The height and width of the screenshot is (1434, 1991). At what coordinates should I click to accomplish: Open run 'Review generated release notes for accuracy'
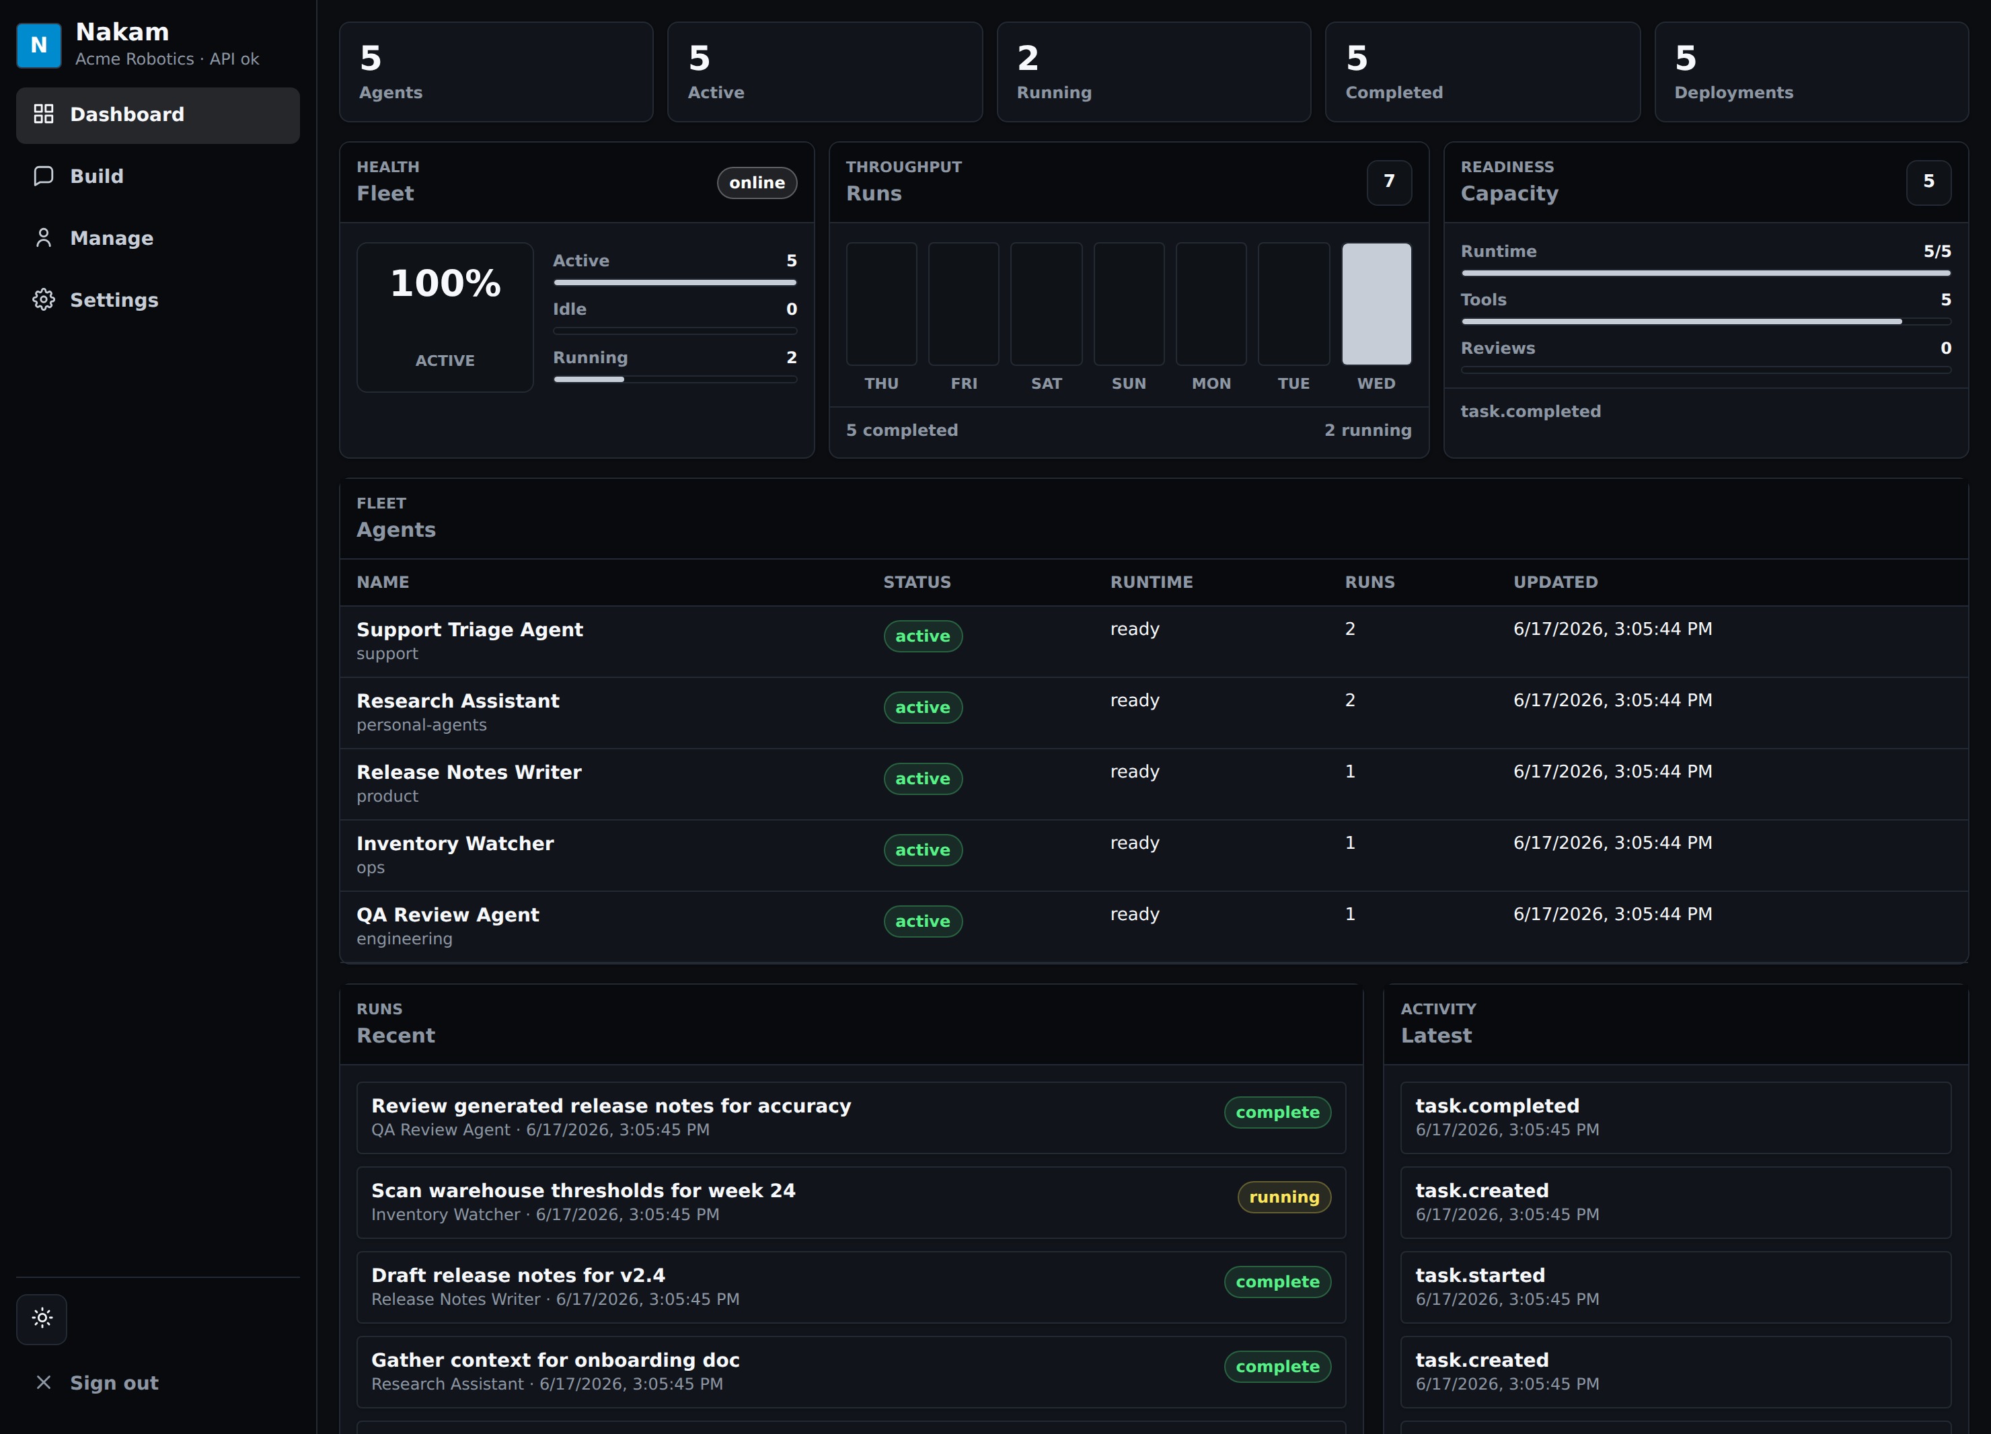pyautogui.click(x=851, y=1117)
